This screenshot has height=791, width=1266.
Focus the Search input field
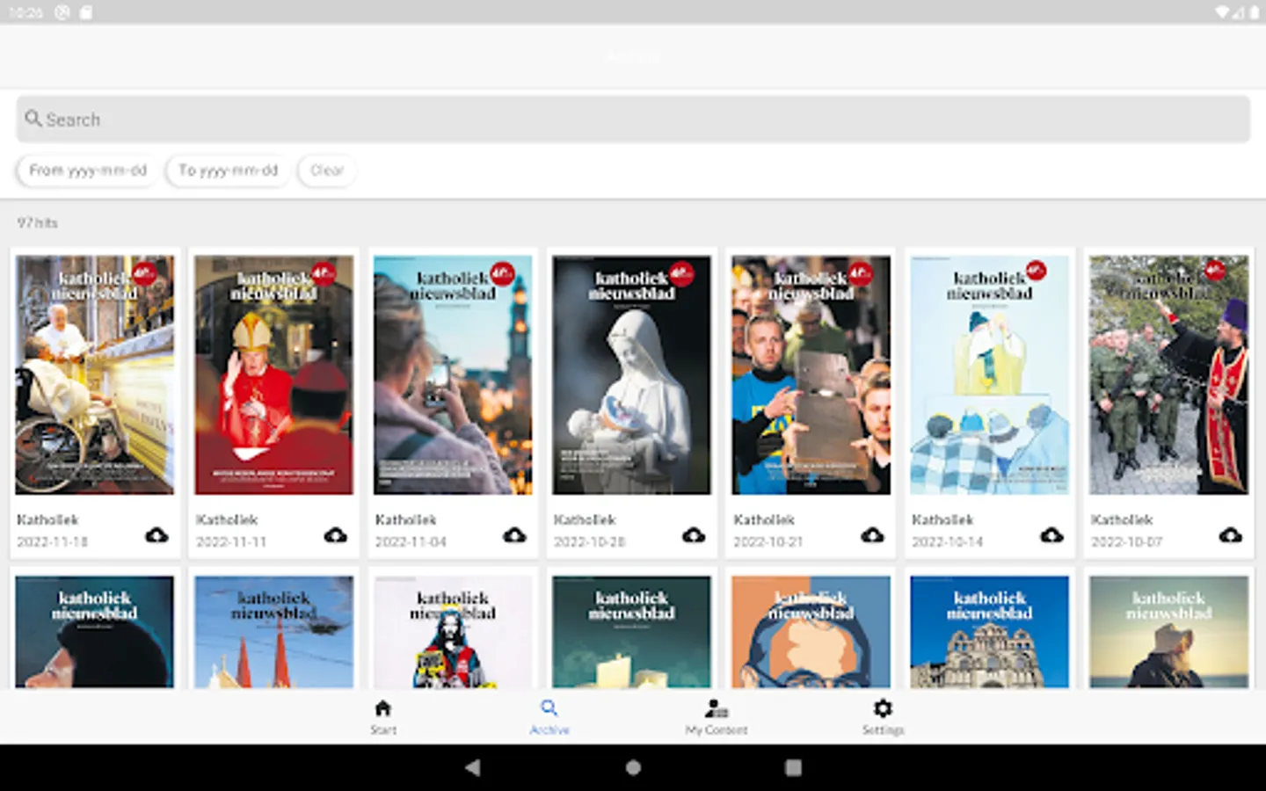coord(633,119)
